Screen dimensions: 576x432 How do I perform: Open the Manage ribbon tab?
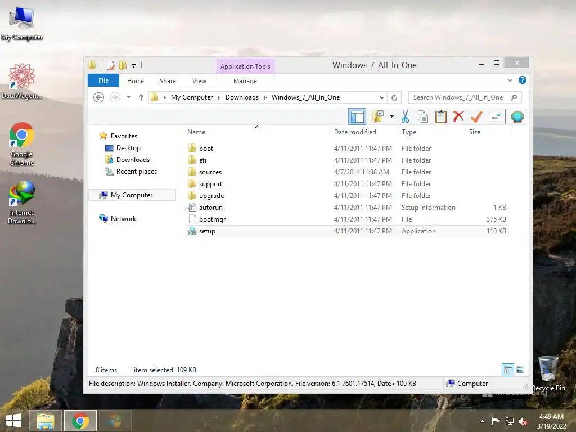(245, 81)
